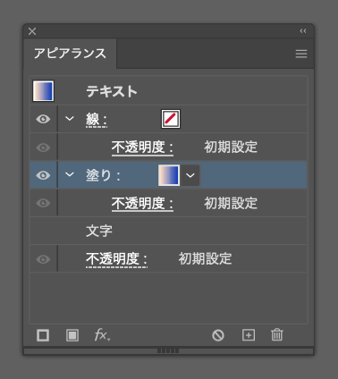This screenshot has height=379, width=338.
Task: Click the Duplicate Selected Item icon
Action: pos(249,335)
